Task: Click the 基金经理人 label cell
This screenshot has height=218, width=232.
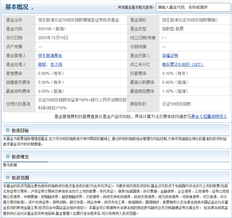Action: [x=19, y=64]
